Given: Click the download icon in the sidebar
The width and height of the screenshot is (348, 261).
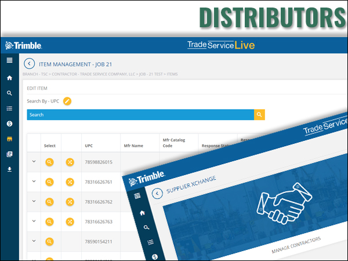Looking at the screenshot, I should (9, 169).
